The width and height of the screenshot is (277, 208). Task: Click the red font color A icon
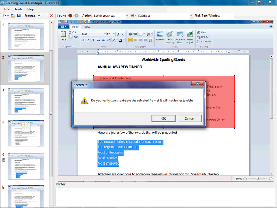pos(121,40)
